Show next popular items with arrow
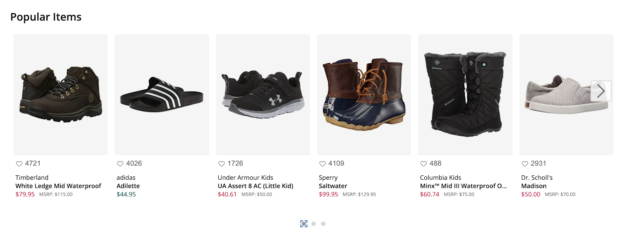The image size is (628, 240). coord(601,91)
